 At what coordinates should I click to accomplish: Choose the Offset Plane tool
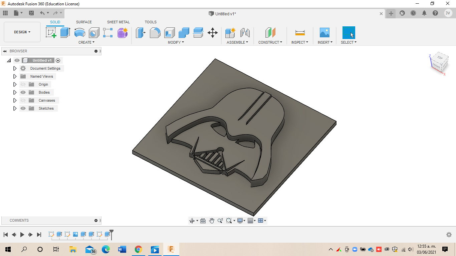coord(270,33)
